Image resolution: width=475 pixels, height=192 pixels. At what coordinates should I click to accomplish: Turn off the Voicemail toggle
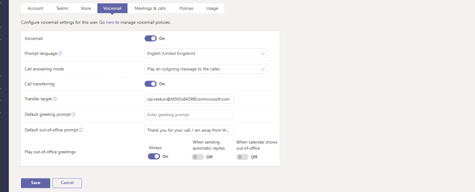tap(150, 39)
